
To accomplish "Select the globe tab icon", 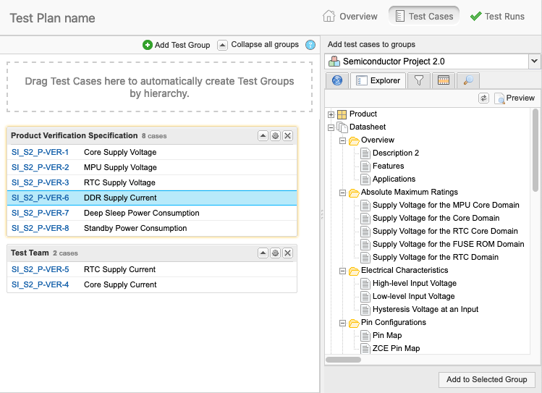I will click(x=337, y=80).
